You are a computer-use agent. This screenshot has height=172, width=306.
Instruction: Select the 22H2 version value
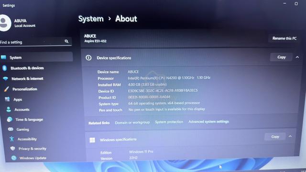[x=133, y=158]
